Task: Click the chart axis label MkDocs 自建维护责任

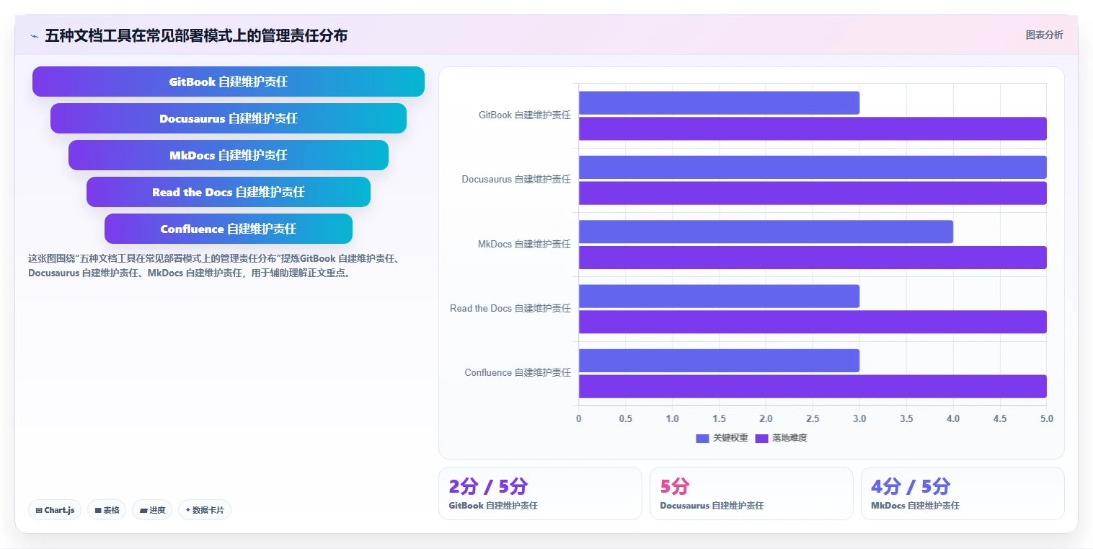Action: [524, 244]
